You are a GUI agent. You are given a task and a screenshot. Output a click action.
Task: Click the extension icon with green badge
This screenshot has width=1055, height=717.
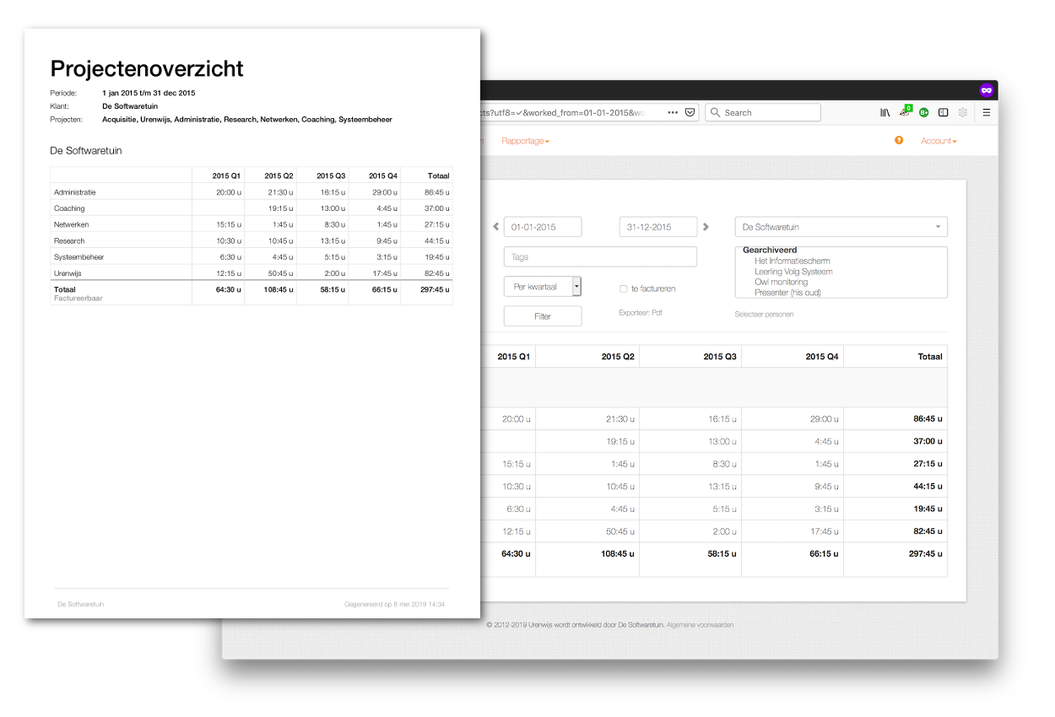906,111
